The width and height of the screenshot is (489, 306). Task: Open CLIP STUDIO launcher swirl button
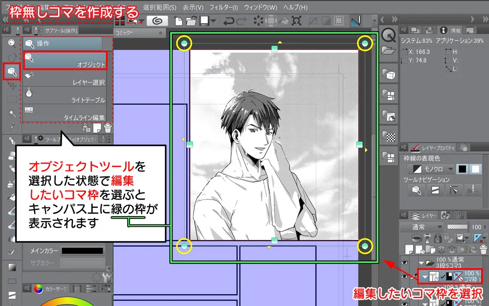(x=157, y=21)
